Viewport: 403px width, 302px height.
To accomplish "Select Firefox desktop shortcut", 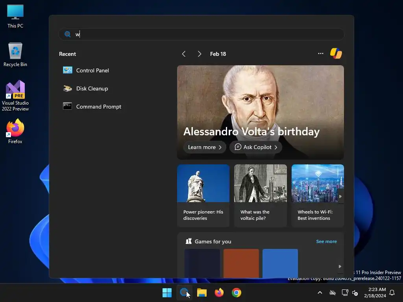I will [x=15, y=131].
